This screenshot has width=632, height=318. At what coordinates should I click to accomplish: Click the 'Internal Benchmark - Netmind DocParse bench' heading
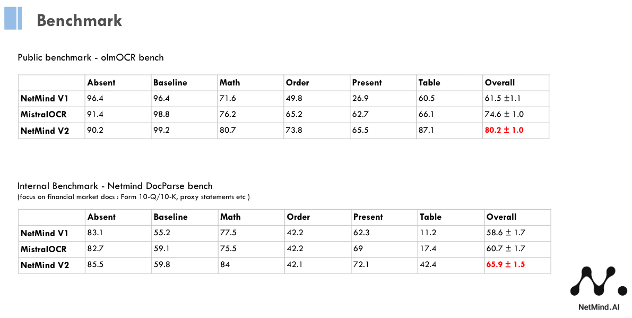(115, 186)
